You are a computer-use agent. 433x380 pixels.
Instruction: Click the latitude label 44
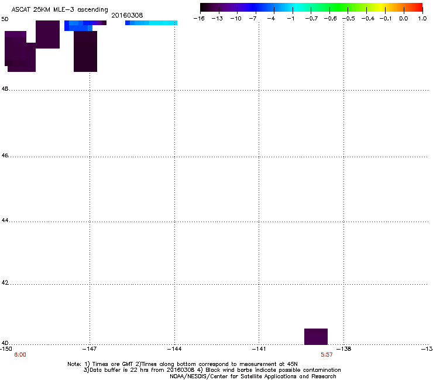point(5,220)
